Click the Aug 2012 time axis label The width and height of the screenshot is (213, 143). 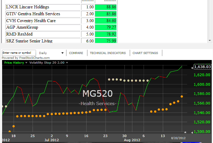(x=132, y=140)
